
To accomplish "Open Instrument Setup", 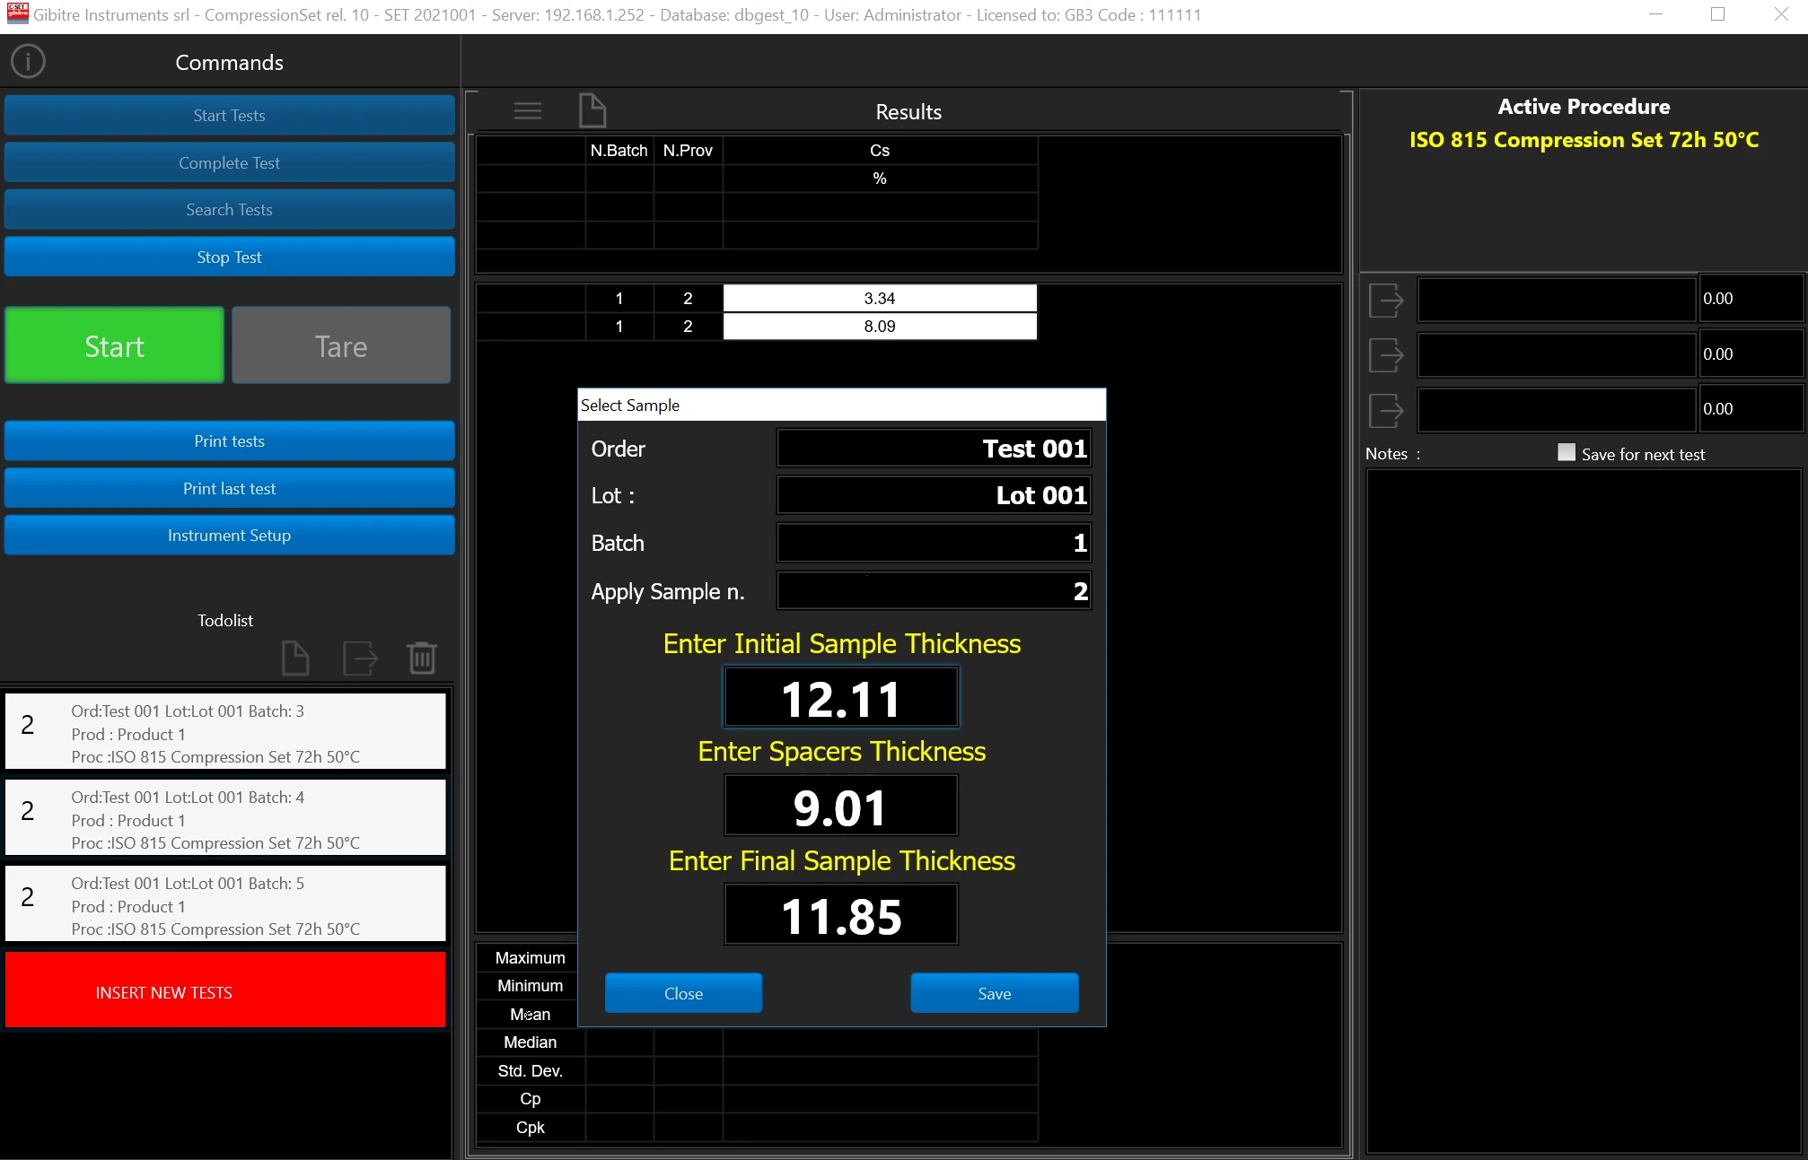I will click(x=229, y=536).
